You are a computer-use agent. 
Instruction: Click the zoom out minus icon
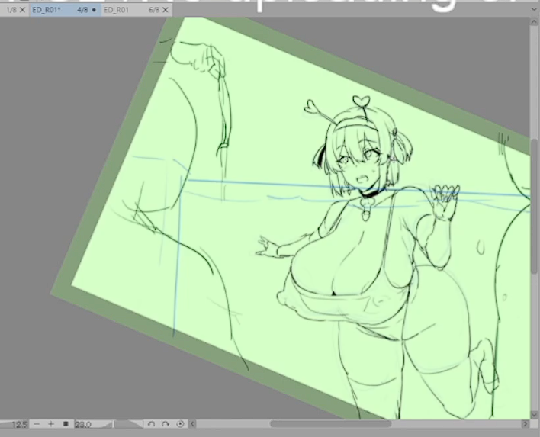37,424
